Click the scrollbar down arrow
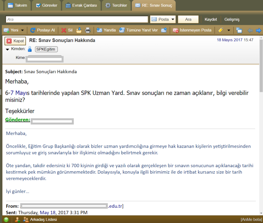This screenshot has width=263, height=223. (261, 213)
